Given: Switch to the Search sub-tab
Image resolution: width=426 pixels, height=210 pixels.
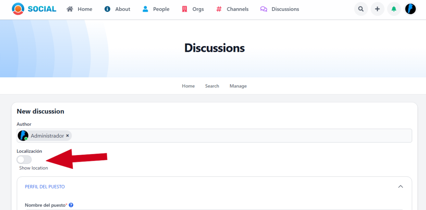Looking at the screenshot, I should [x=212, y=86].
